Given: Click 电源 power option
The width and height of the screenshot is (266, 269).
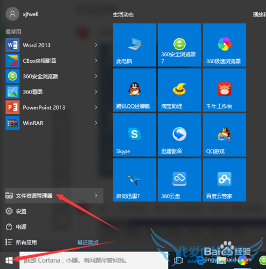Looking at the screenshot, I should click(16, 227).
